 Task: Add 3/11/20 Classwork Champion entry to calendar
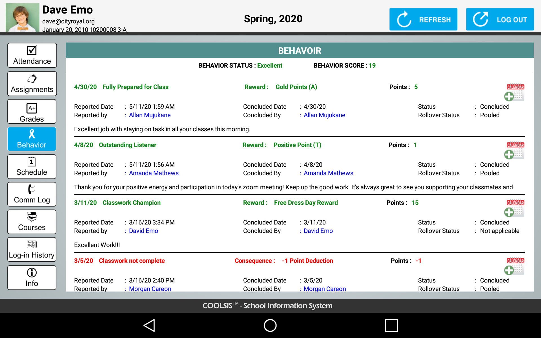click(x=514, y=208)
